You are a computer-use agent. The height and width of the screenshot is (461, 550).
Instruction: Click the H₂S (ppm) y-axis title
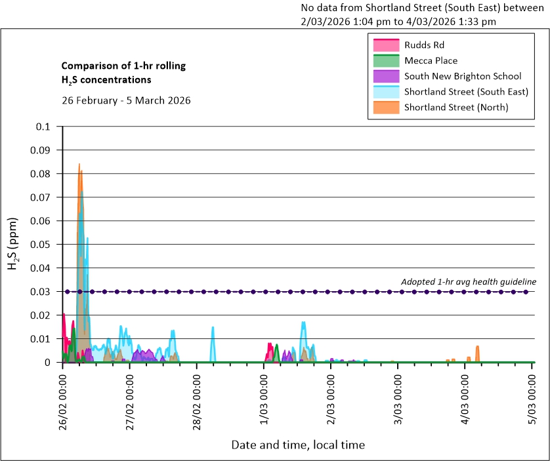[x=14, y=244]
